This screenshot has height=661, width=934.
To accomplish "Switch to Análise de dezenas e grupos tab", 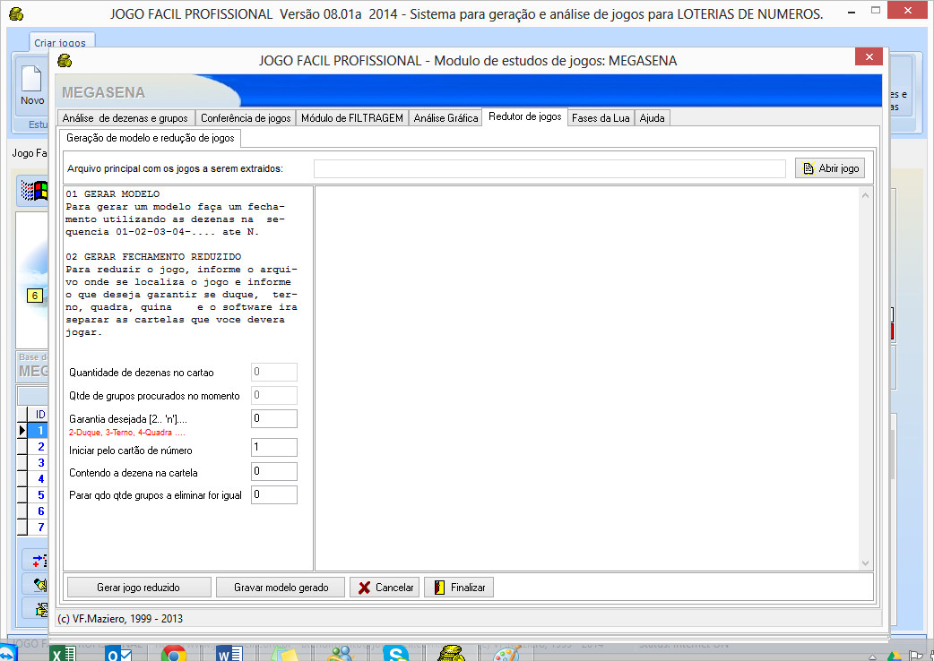I will click(125, 118).
